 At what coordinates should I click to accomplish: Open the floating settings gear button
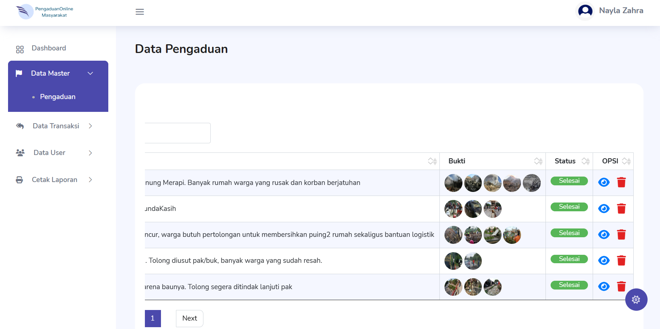point(636,300)
